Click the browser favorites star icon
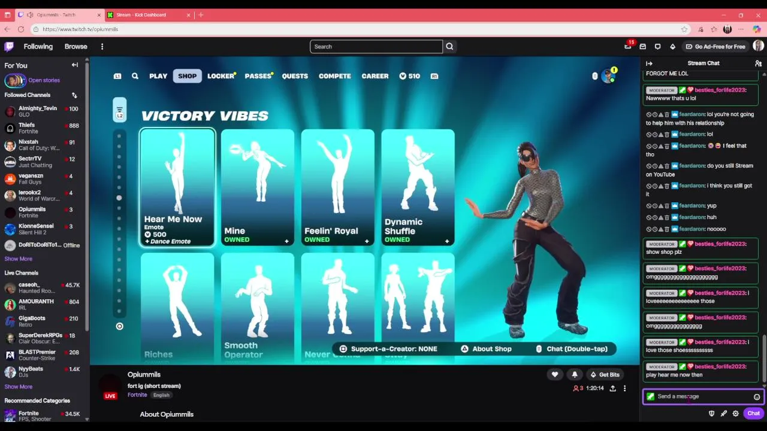The height and width of the screenshot is (431, 767). coord(684,29)
